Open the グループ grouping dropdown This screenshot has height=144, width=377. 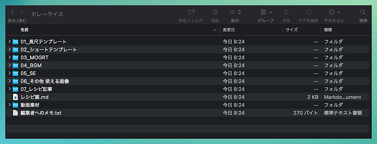tap(266, 12)
